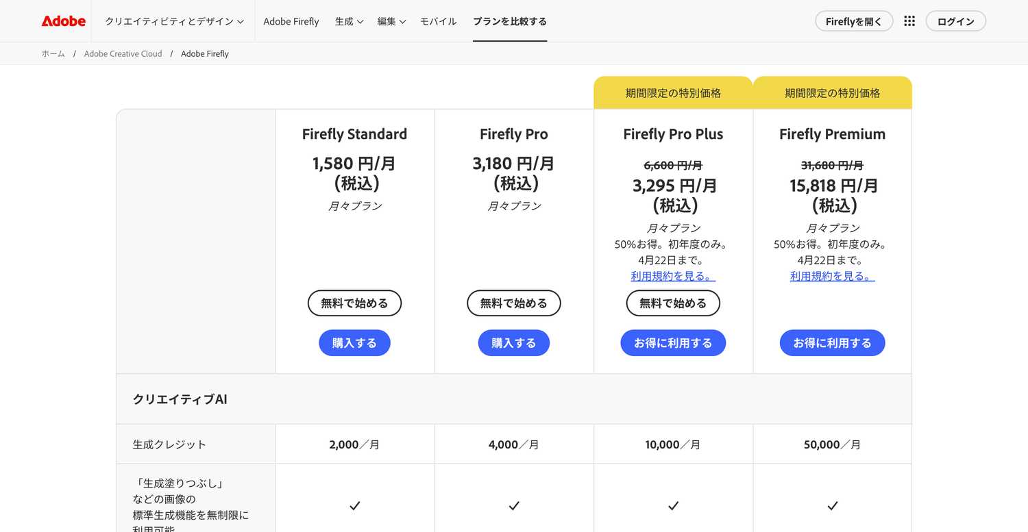Click お得に利用する under Firefly Pro Plus
This screenshot has height=532, width=1028.
click(x=673, y=342)
